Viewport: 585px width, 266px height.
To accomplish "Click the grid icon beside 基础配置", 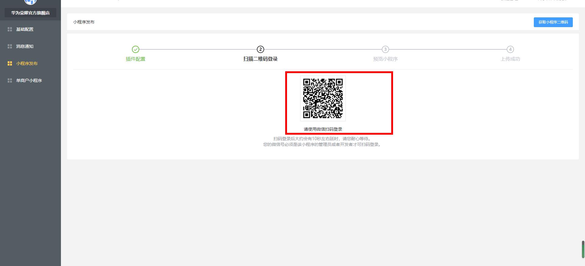I will point(10,29).
